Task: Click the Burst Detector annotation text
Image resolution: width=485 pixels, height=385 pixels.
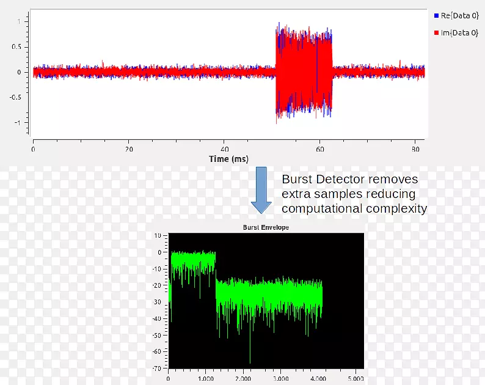Action: click(x=354, y=194)
